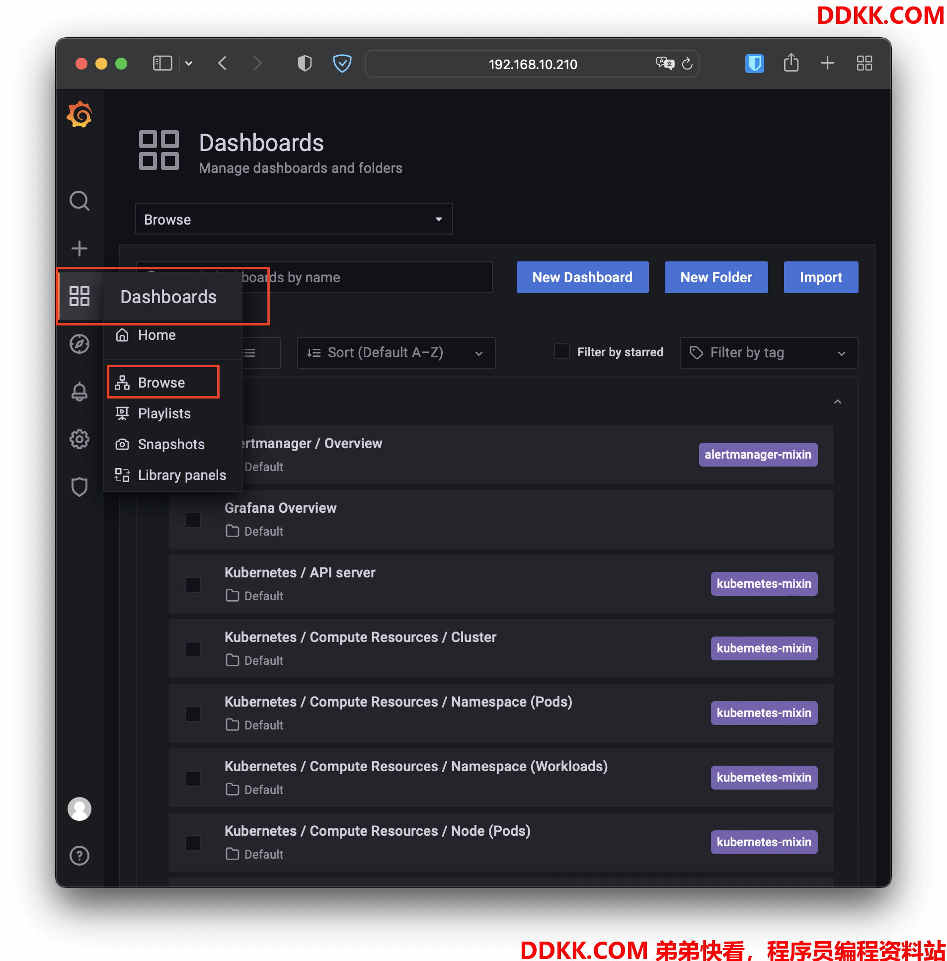Click kubernetes-mixin tag on API server row
Viewport: 947px width, 961px height.
(x=764, y=583)
